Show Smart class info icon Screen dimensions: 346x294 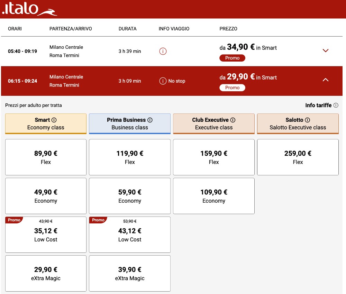point(54,120)
